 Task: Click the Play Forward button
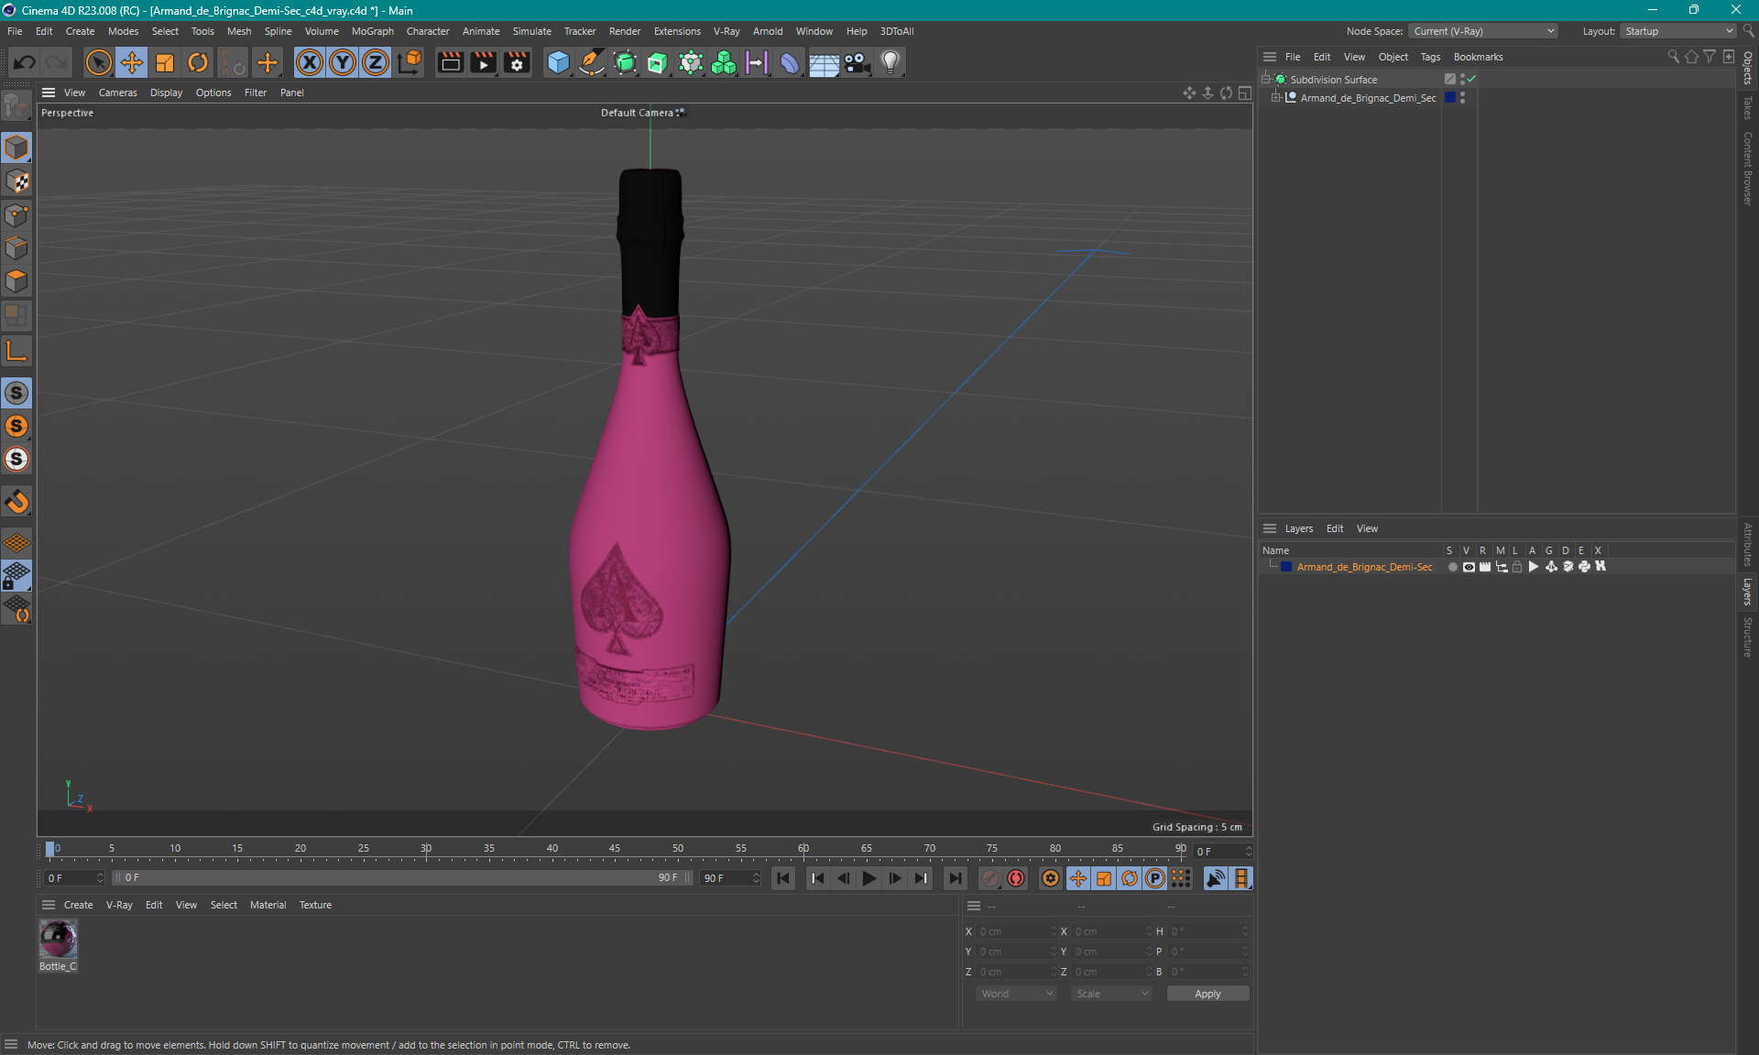869,878
